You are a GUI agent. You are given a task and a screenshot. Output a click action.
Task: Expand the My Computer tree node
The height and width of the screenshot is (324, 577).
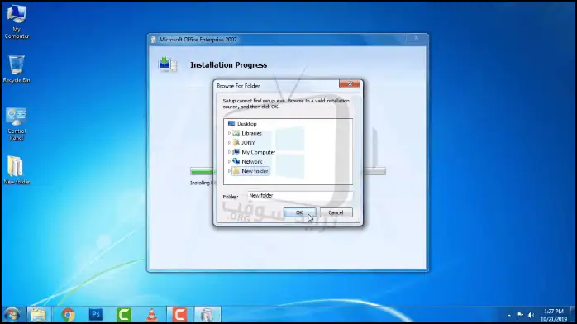pos(229,152)
